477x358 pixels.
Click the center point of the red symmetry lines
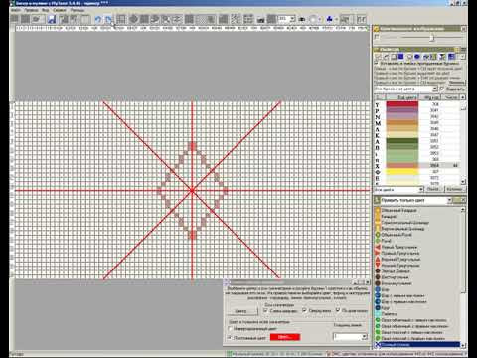pyautogui.click(x=192, y=190)
